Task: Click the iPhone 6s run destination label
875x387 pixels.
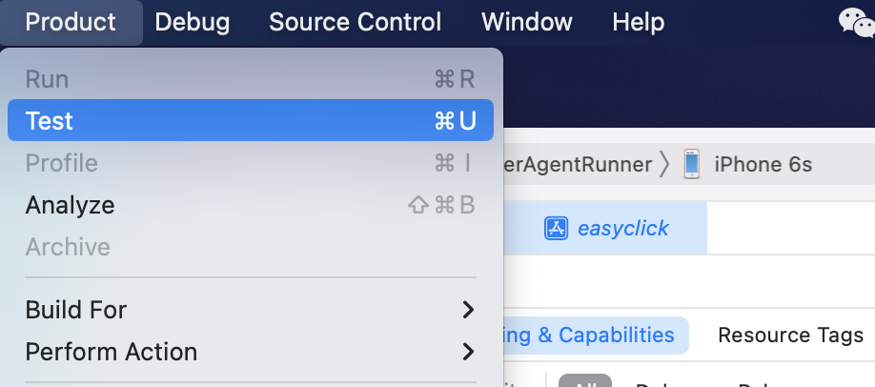Action: point(763,164)
